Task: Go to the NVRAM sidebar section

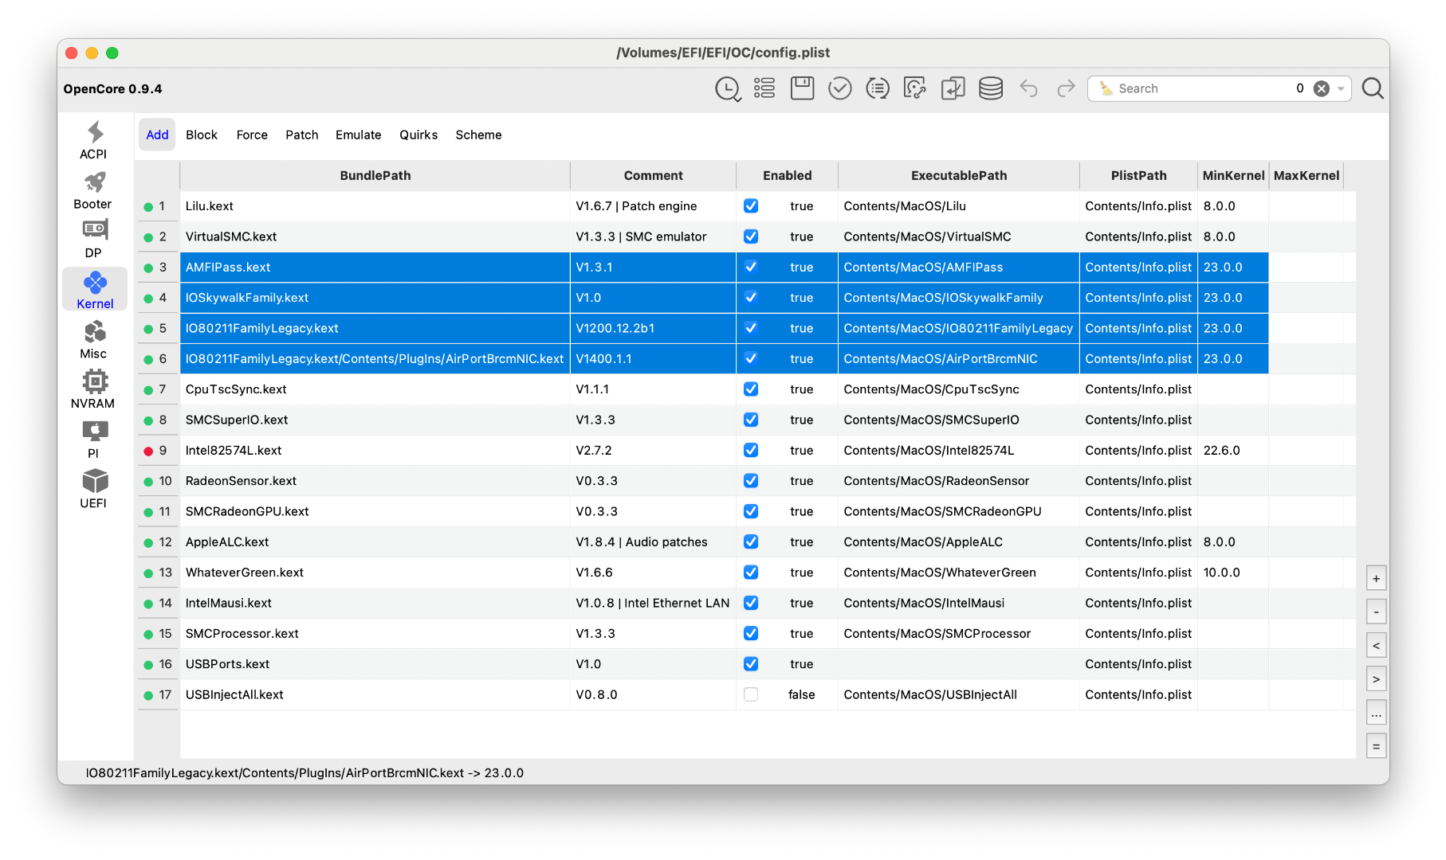Action: pos(93,389)
